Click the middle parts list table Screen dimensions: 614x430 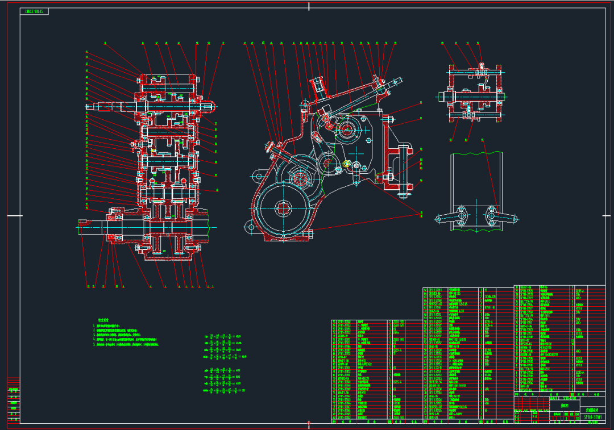click(x=468, y=355)
